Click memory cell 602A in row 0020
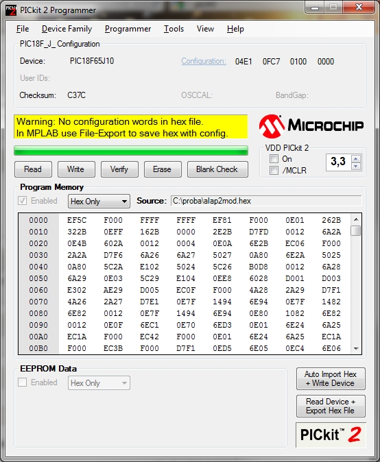Screen dimensions: 380x462 tap(113, 243)
